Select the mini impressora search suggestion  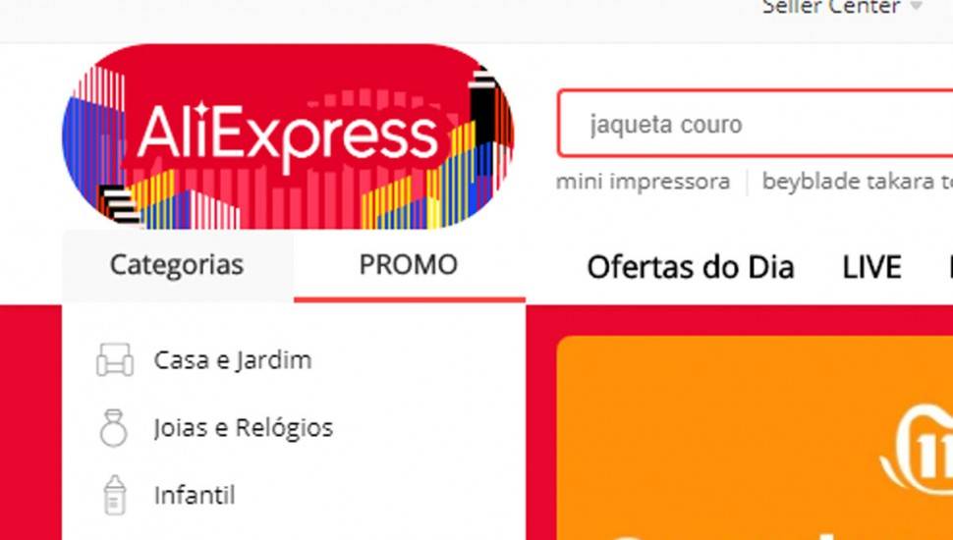pos(644,182)
